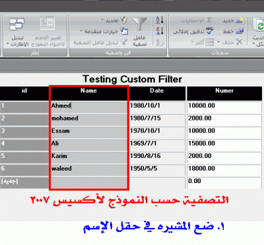
Task: Click the date field 1990/8/16
Action: click(x=157, y=157)
